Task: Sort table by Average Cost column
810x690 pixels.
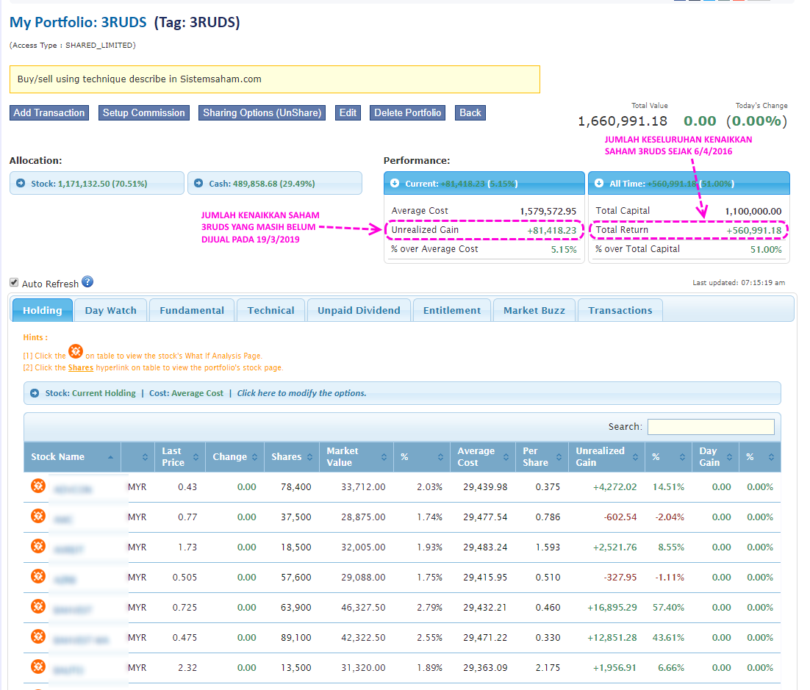Action: click(x=483, y=457)
